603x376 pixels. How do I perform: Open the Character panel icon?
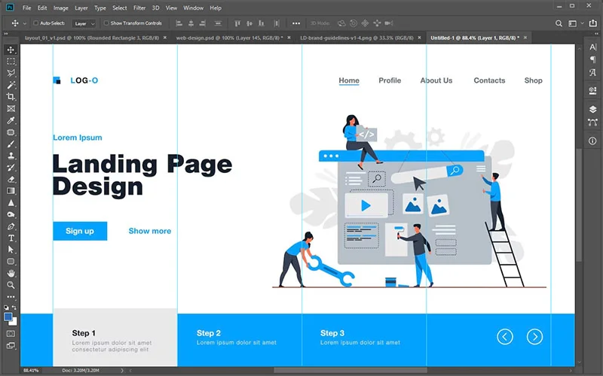click(592, 47)
